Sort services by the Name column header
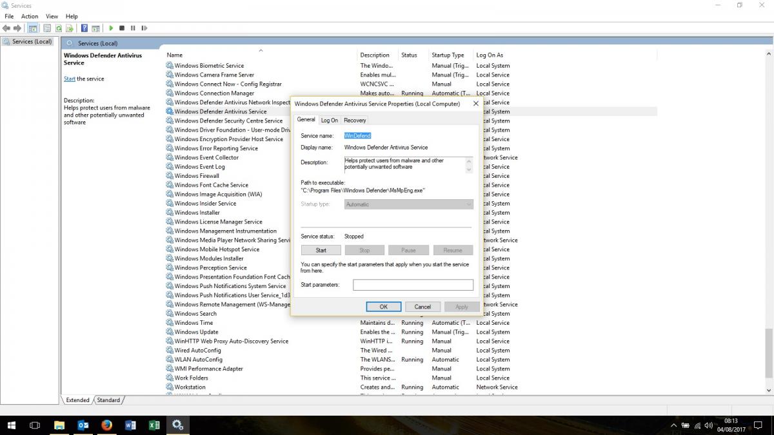774x435 pixels. [x=261, y=55]
